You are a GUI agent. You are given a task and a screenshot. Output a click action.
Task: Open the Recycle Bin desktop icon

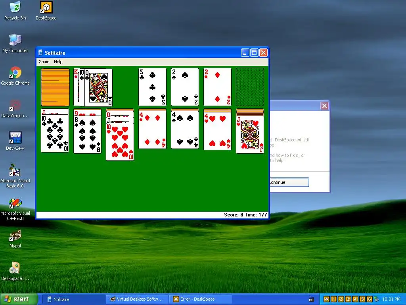point(15,10)
